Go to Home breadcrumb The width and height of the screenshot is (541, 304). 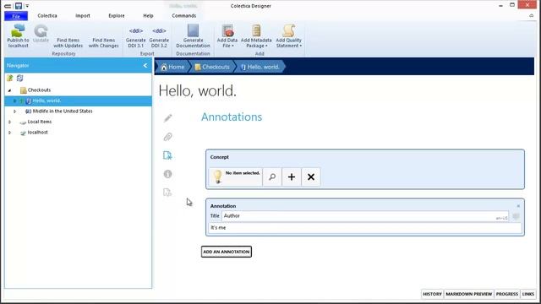pos(172,67)
